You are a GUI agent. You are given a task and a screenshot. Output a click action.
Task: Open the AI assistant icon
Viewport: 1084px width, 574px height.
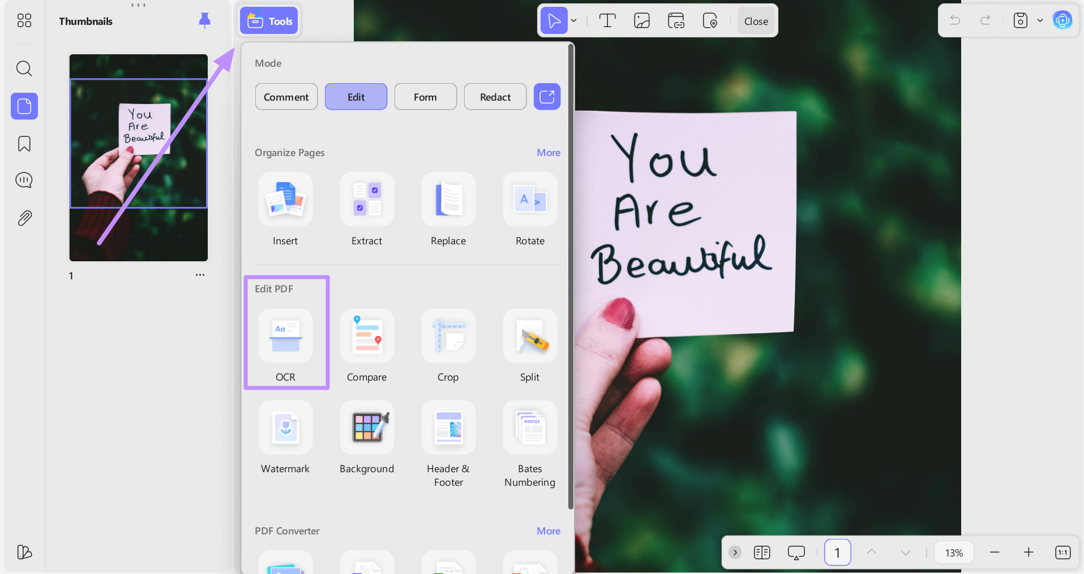point(1062,20)
